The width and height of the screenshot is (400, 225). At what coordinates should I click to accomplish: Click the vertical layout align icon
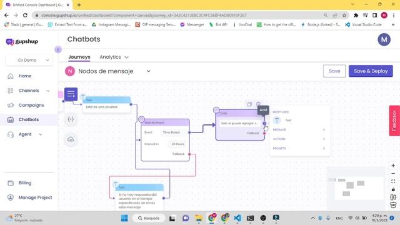393,205
